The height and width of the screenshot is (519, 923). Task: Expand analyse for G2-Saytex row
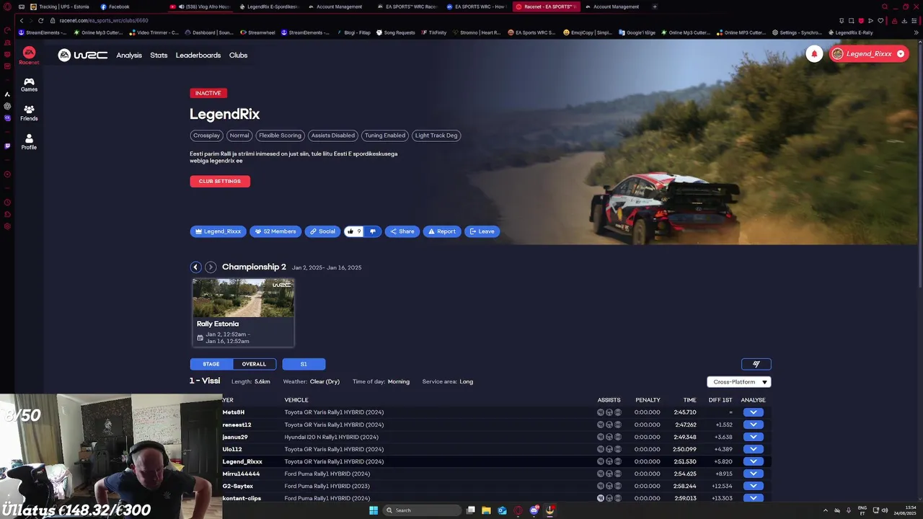[753, 486]
